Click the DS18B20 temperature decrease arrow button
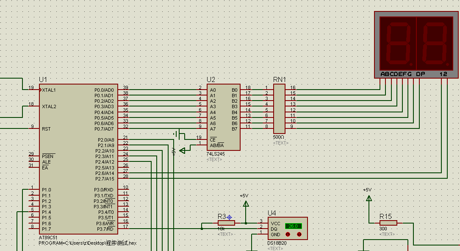Image resolution: width=460 pixels, height=251 pixels. tap(288, 235)
